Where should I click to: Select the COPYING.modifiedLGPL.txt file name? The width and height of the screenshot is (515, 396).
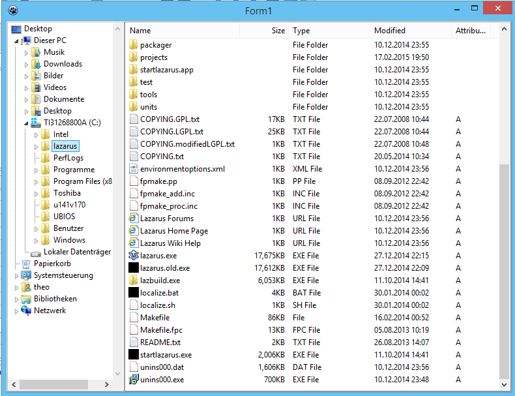tap(187, 144)
